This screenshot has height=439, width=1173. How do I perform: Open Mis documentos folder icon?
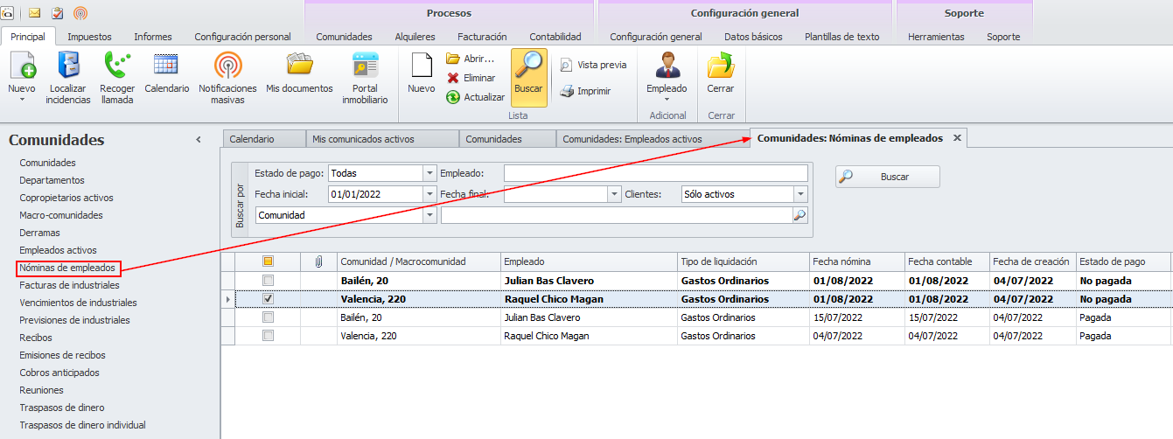pyautogui.click(x=299, y=66)
